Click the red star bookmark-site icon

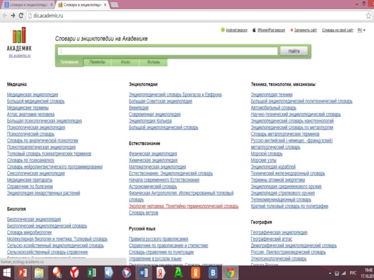coord(291,30)
